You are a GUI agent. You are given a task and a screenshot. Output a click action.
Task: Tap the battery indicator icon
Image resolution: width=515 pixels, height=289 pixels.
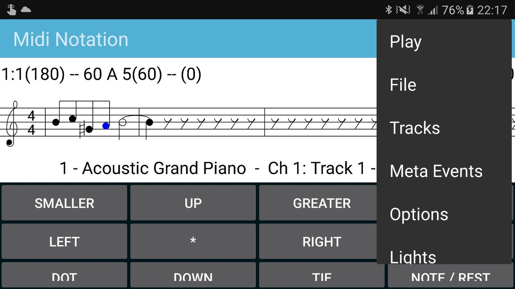pos(470,10)
